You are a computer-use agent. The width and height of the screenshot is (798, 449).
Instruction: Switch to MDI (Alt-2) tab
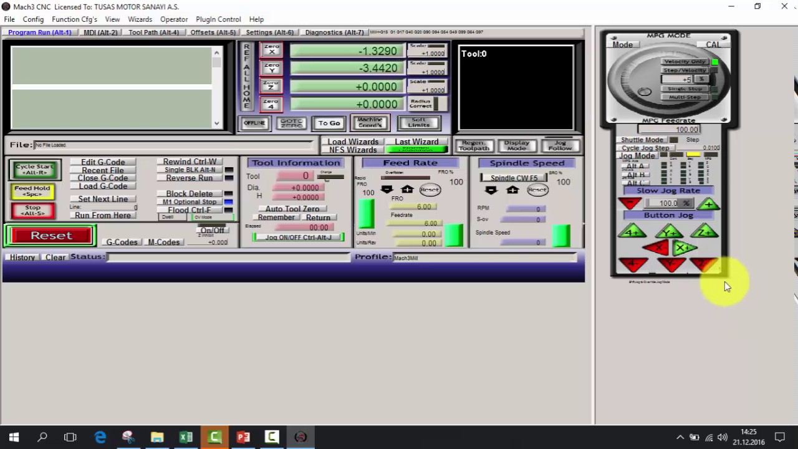pyautogui.click(x=100, y=32)
